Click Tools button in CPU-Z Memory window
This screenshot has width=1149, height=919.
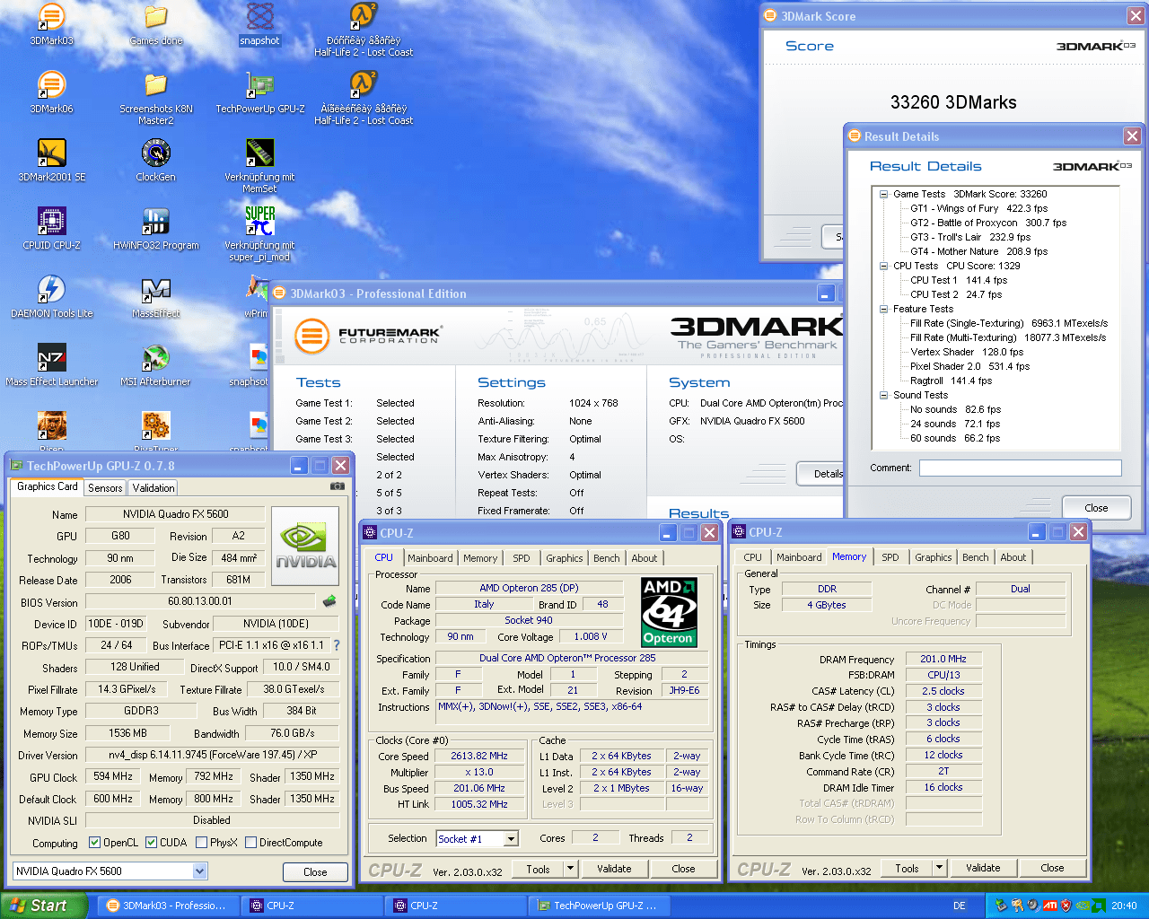click(x=907, y=867)
